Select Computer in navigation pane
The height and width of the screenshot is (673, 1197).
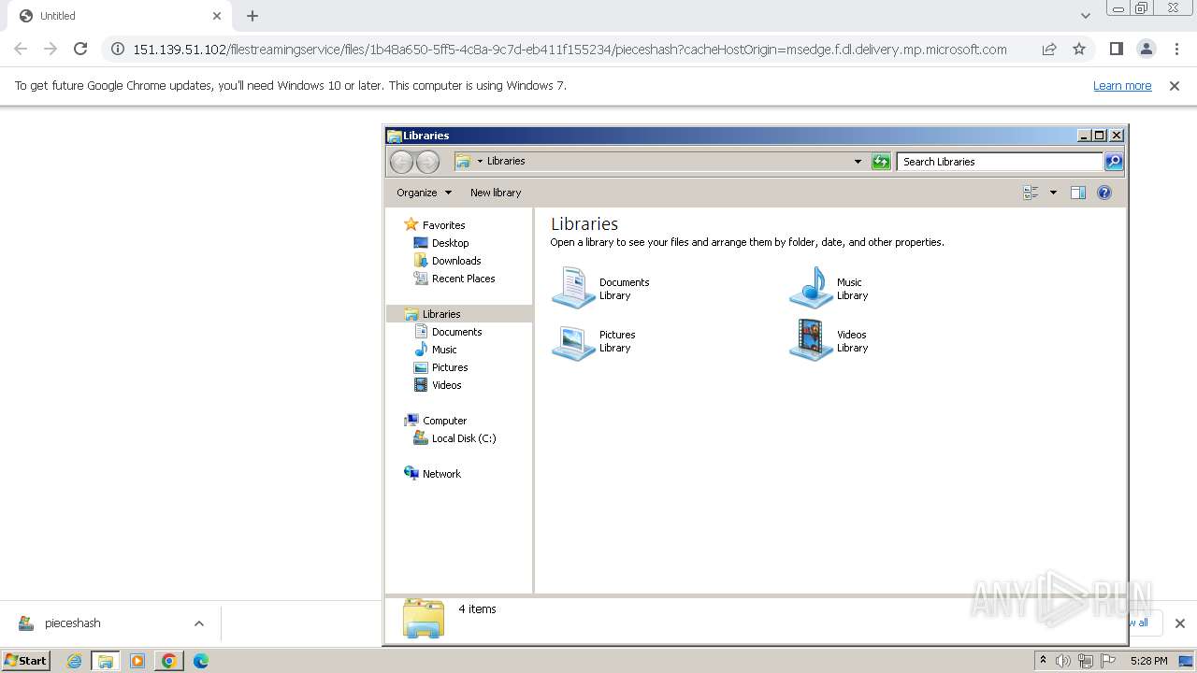(444, 421)
